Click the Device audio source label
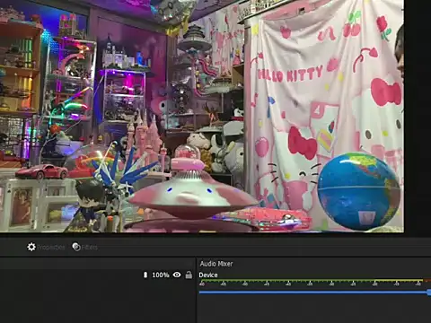 tap(208, 275)
